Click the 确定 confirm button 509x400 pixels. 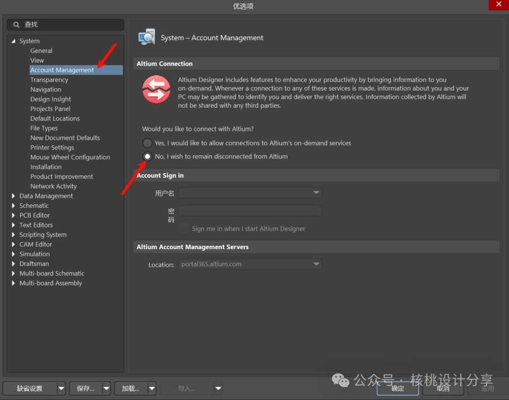[398, 388]
